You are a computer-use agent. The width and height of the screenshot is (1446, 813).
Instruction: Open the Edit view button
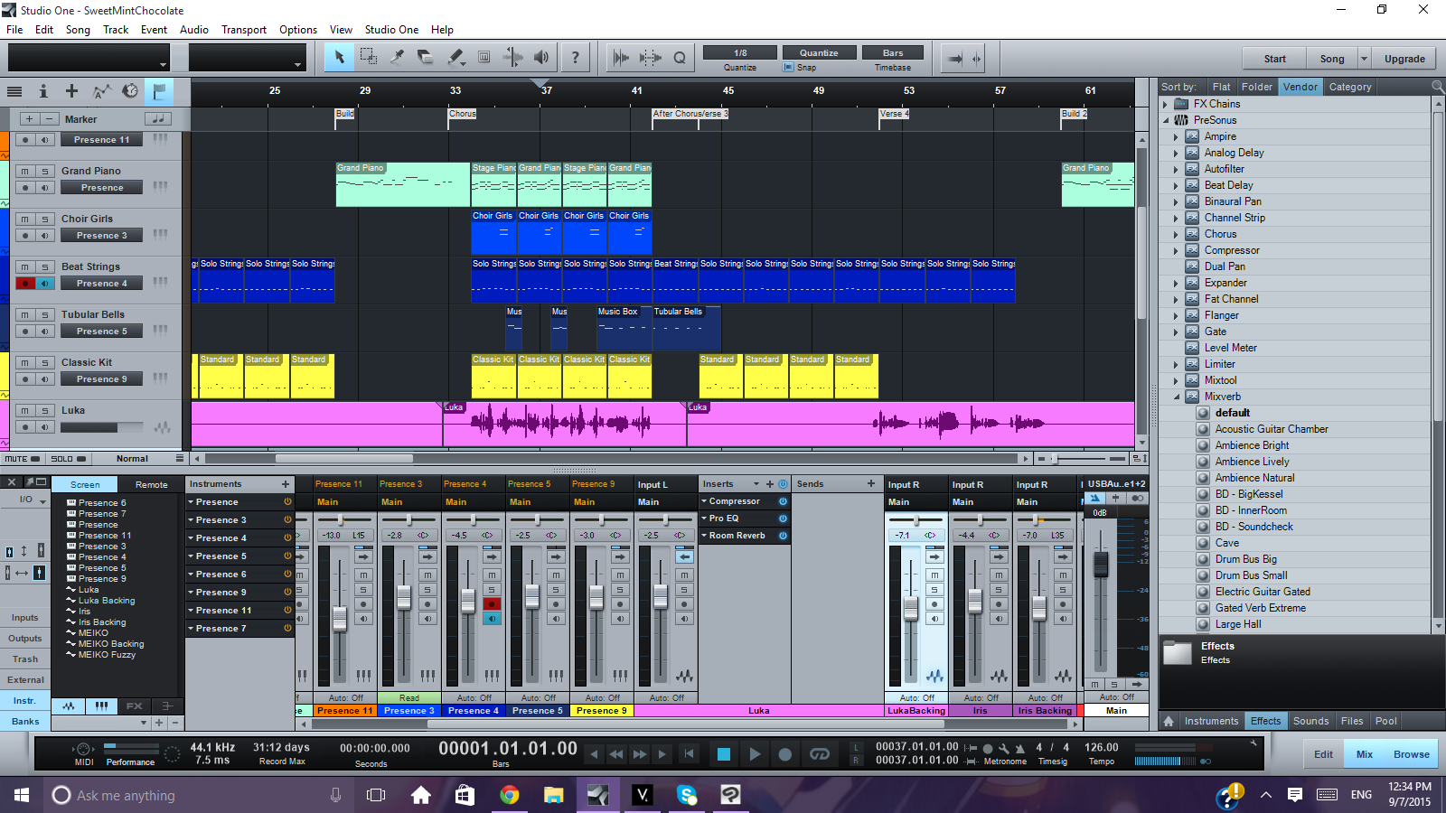point(1323,754)
